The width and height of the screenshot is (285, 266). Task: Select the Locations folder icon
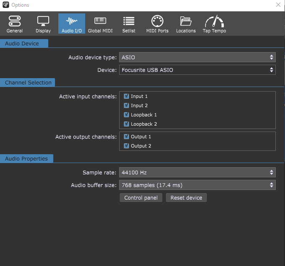(x=186, y=24)
